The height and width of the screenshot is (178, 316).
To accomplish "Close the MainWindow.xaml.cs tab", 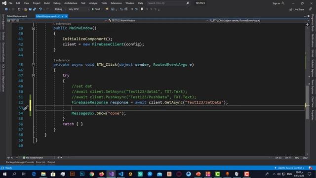I will point(66,16).
